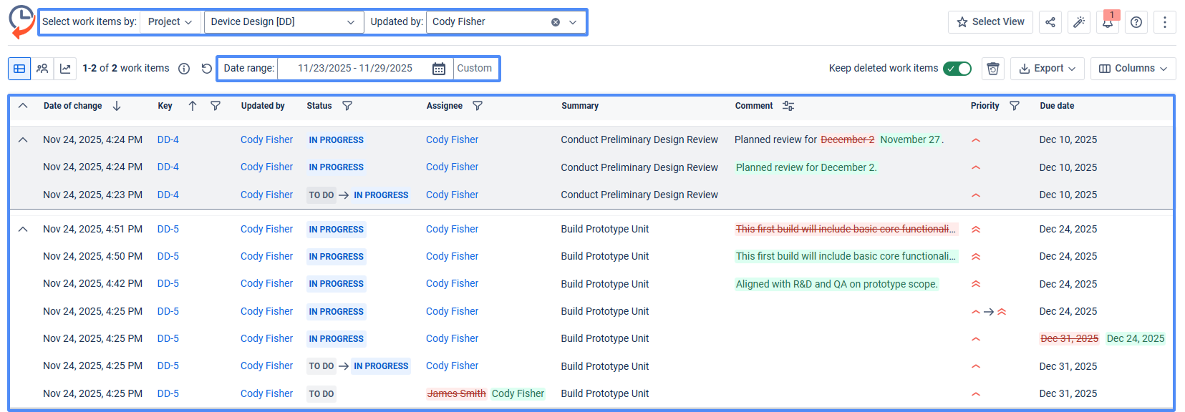1185x412 pixels.
Task: Open the help question mark icon
Action: tap(1136, 22)
